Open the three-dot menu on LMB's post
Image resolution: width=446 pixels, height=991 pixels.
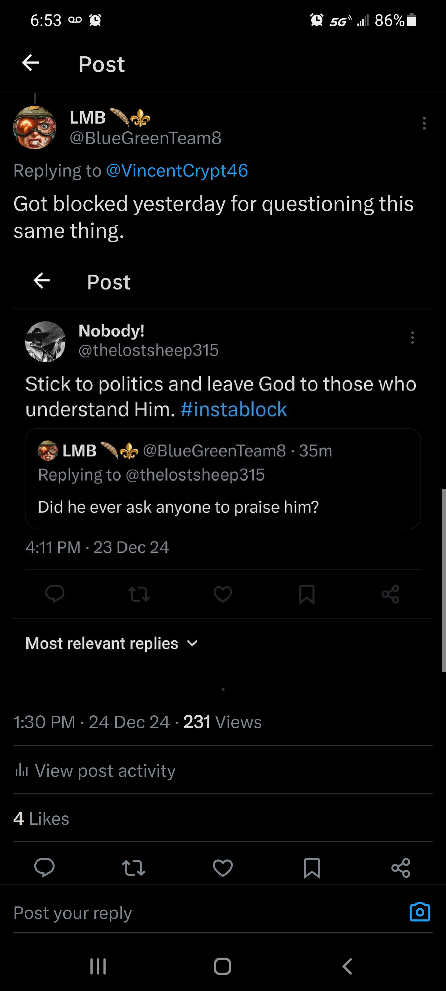point(424,123)
